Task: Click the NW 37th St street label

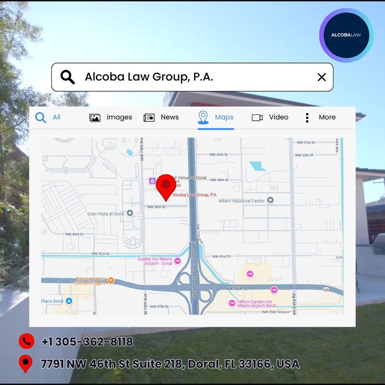Action: [159, 307]
